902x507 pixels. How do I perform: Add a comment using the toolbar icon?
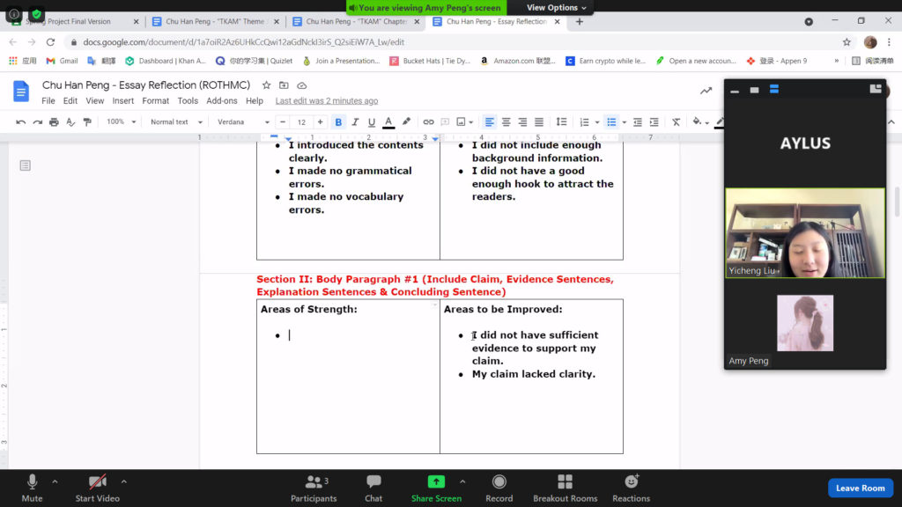[445, 121]
